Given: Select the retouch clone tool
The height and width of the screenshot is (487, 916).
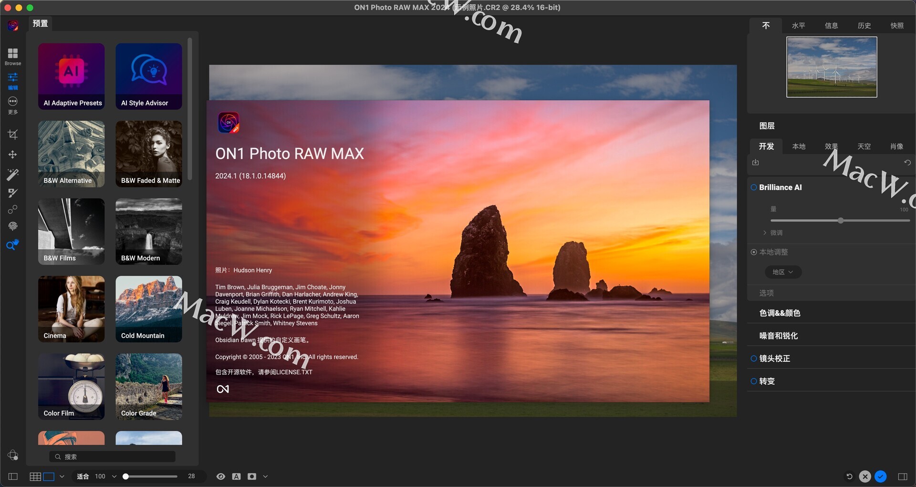Looking at the screenshot, I should pyautogui.click(x=13, y=210).
